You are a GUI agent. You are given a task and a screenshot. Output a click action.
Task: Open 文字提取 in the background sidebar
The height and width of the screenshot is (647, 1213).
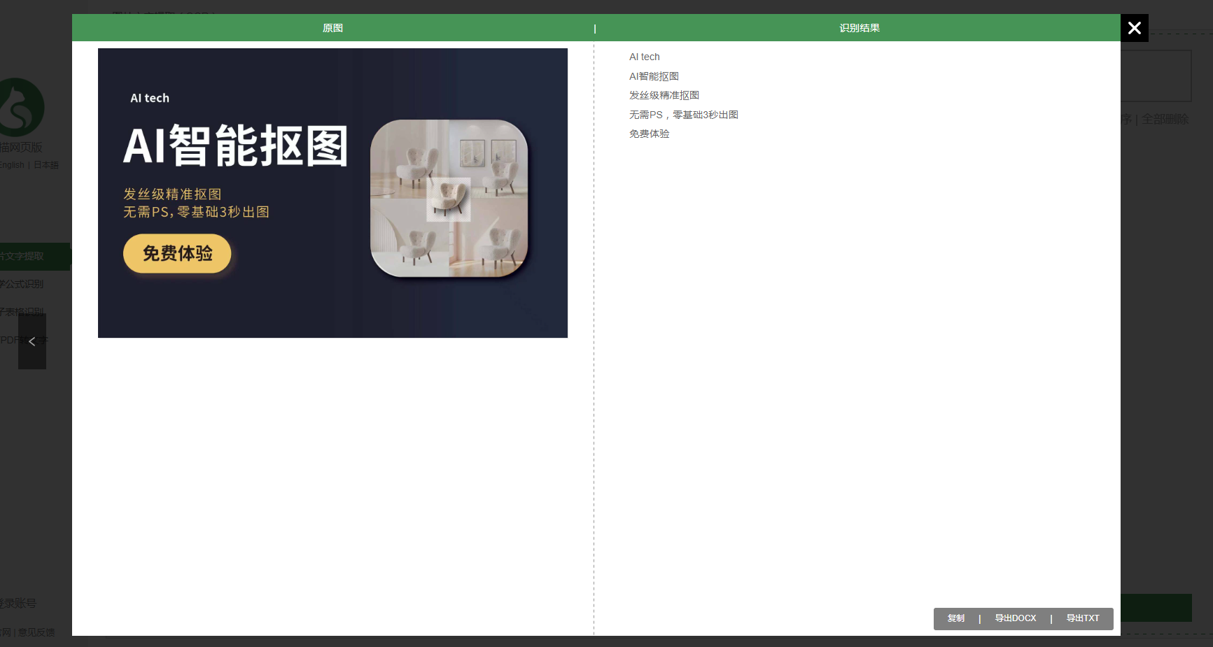coord(35,257)
